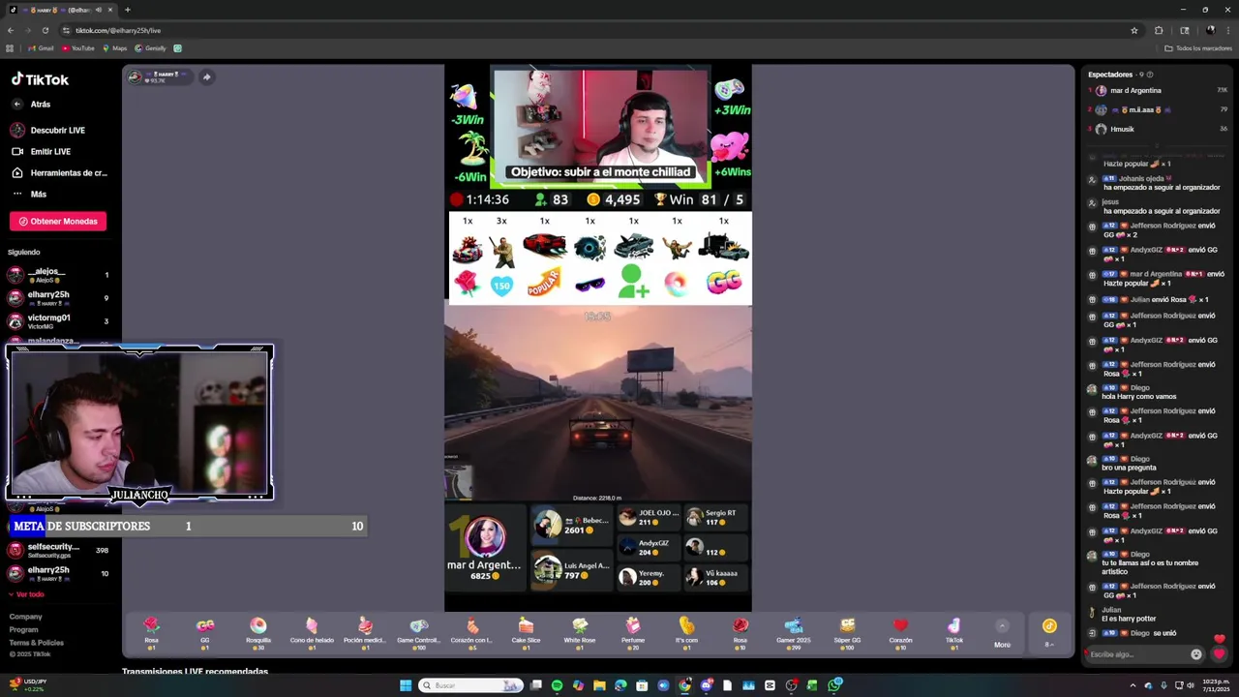Viewport: 1239px width, 697px height.
Task: Go back with the Atrás button
Action: (x=31, y=105)
